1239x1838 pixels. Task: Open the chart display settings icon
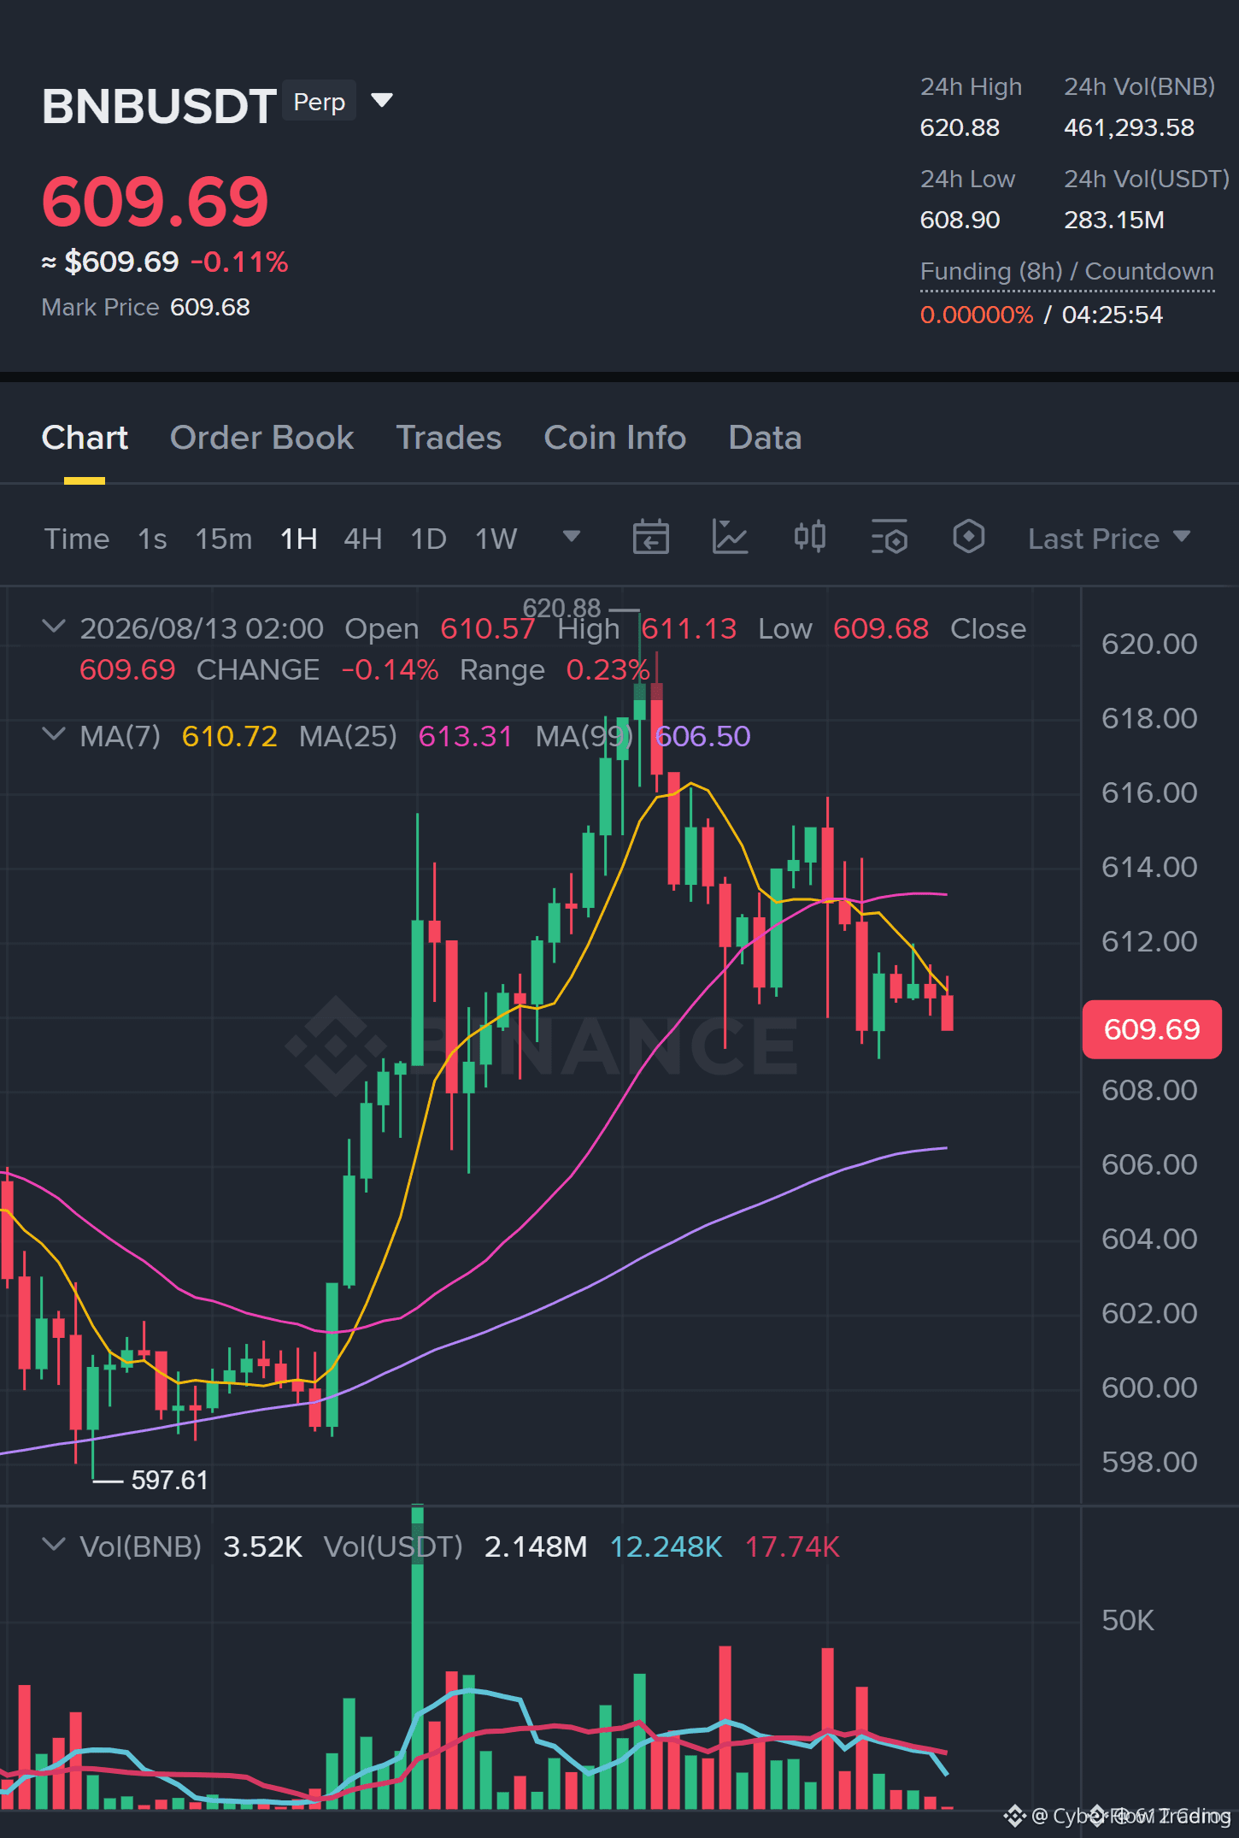point(890,538)
